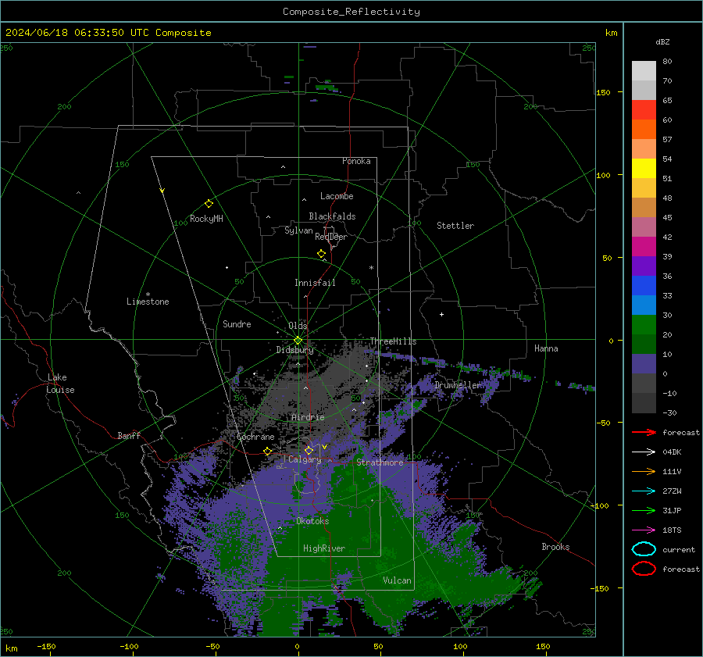Click the 80 dBZ light gray color swatch
The width and height of the screenshot is (703, 657).
[x=644, y=71]
